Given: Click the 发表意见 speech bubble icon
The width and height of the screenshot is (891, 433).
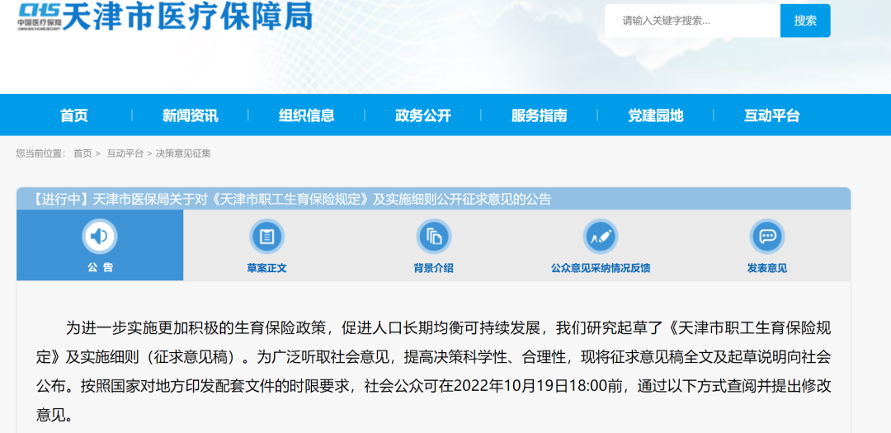Looking at the screenshot, I should tap(767, 236).
